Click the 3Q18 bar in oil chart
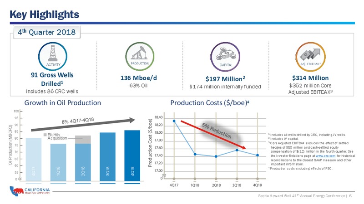This screenshot has height=204, width=364. [x=107, y=156]
